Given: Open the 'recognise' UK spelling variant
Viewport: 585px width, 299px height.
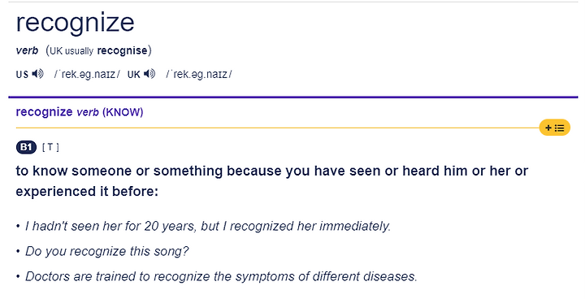Looking at the screenshot, I should click(123, 50).
